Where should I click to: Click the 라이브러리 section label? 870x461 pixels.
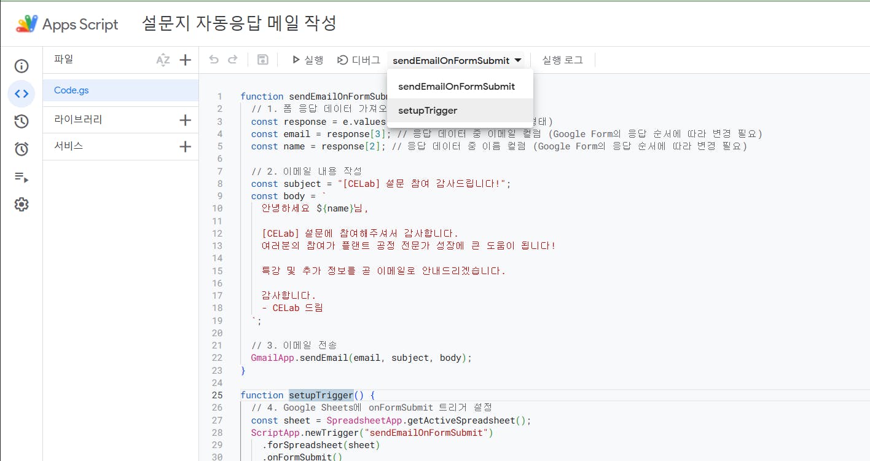78,120
